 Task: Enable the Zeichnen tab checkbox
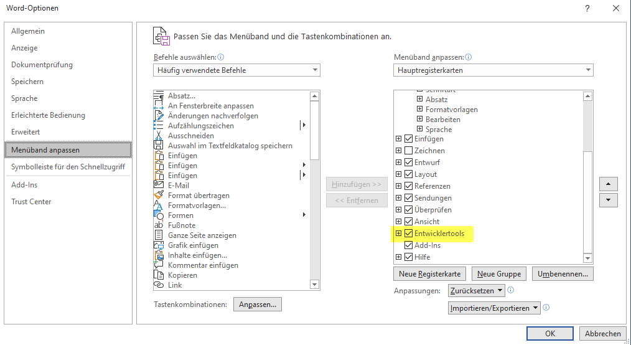pyautogui.click(x=408, y=151)
